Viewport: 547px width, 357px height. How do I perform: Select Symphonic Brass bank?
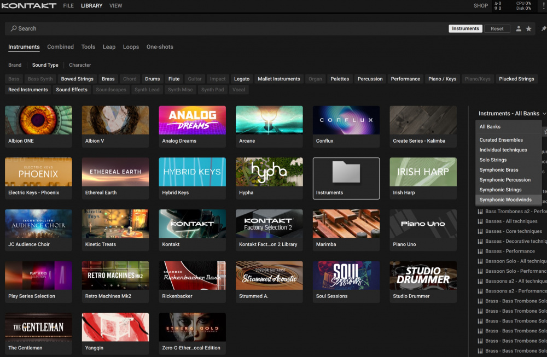tap(508, 170)
